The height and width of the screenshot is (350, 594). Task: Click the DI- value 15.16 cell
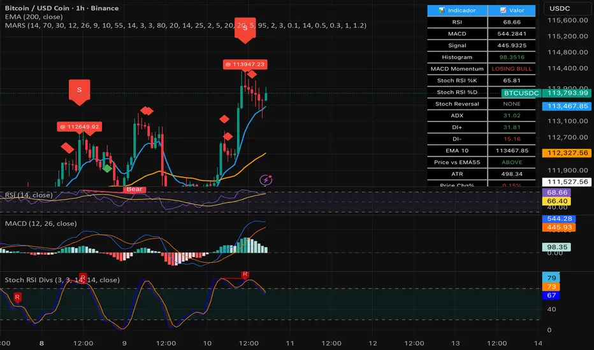pyautogui.click(x=512, y=139)
